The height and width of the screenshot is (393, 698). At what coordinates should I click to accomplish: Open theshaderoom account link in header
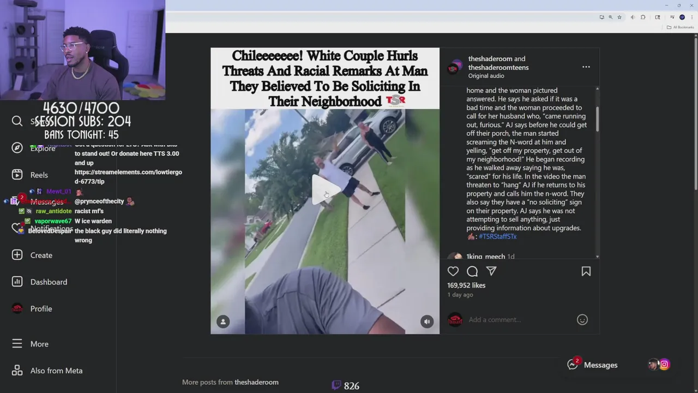click(x=490, y=59)
